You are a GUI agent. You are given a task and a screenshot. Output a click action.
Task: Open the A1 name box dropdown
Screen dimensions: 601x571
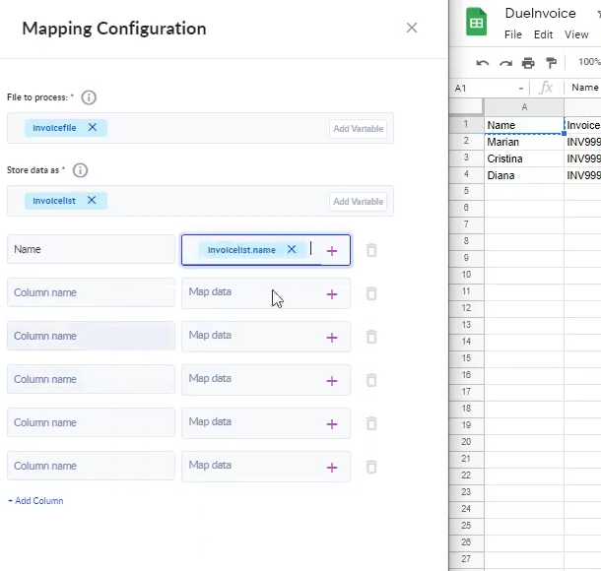coord(521,89)
